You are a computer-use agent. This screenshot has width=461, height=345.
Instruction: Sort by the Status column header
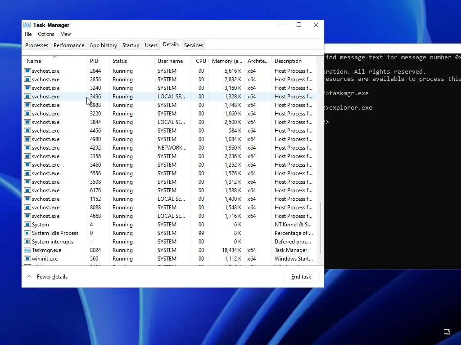(132, 61)
